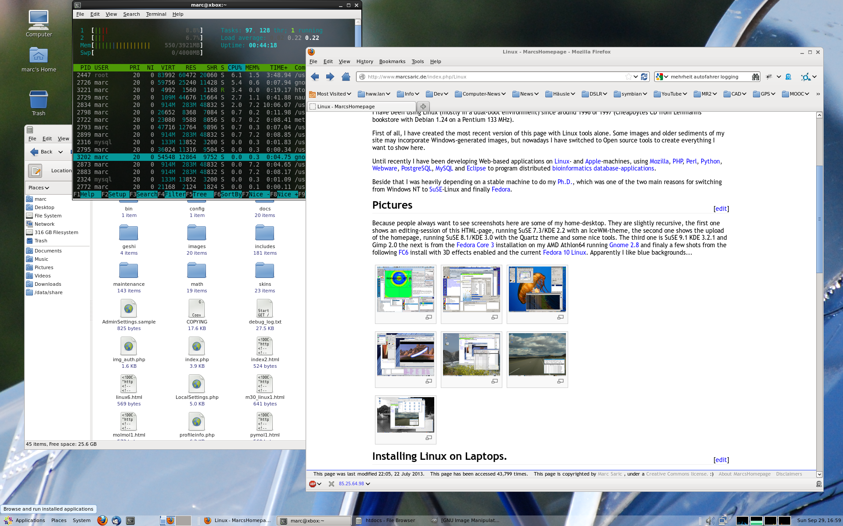
Task: Toggle the Nautilus text location pencil button
Action: [35, 171]
